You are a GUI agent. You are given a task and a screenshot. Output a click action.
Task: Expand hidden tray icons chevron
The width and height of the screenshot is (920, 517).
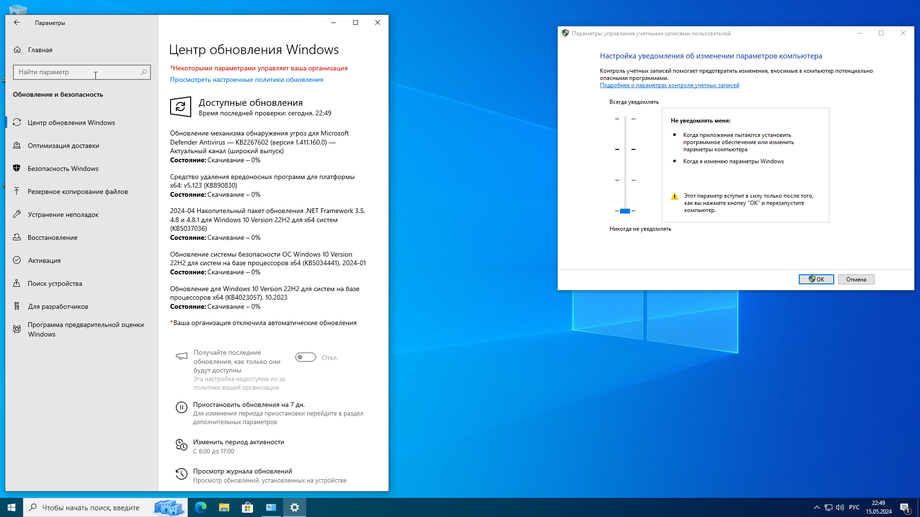[816, 507]
